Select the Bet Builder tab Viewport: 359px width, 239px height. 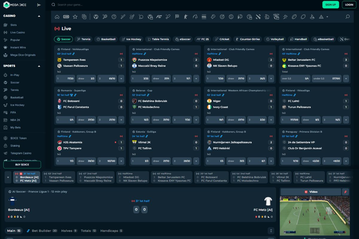click(x=42, y=231)
